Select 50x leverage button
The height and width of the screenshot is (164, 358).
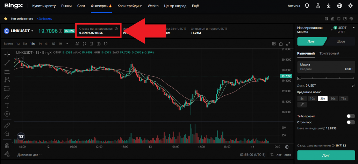[333, 98]
